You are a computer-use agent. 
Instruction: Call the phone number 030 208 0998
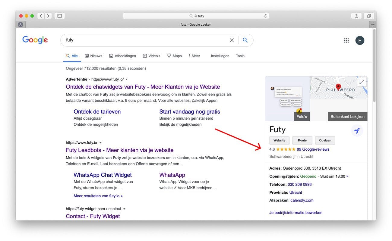(x=300, y=184)
